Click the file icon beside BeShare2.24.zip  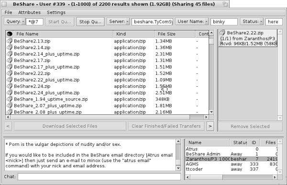coord(10,86)
